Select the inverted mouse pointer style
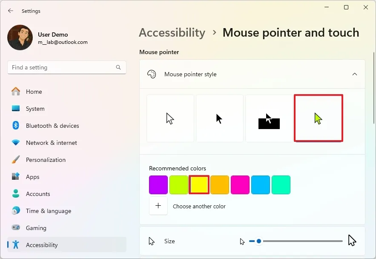Viewport: 376px width, 259px height. [269, 118]
